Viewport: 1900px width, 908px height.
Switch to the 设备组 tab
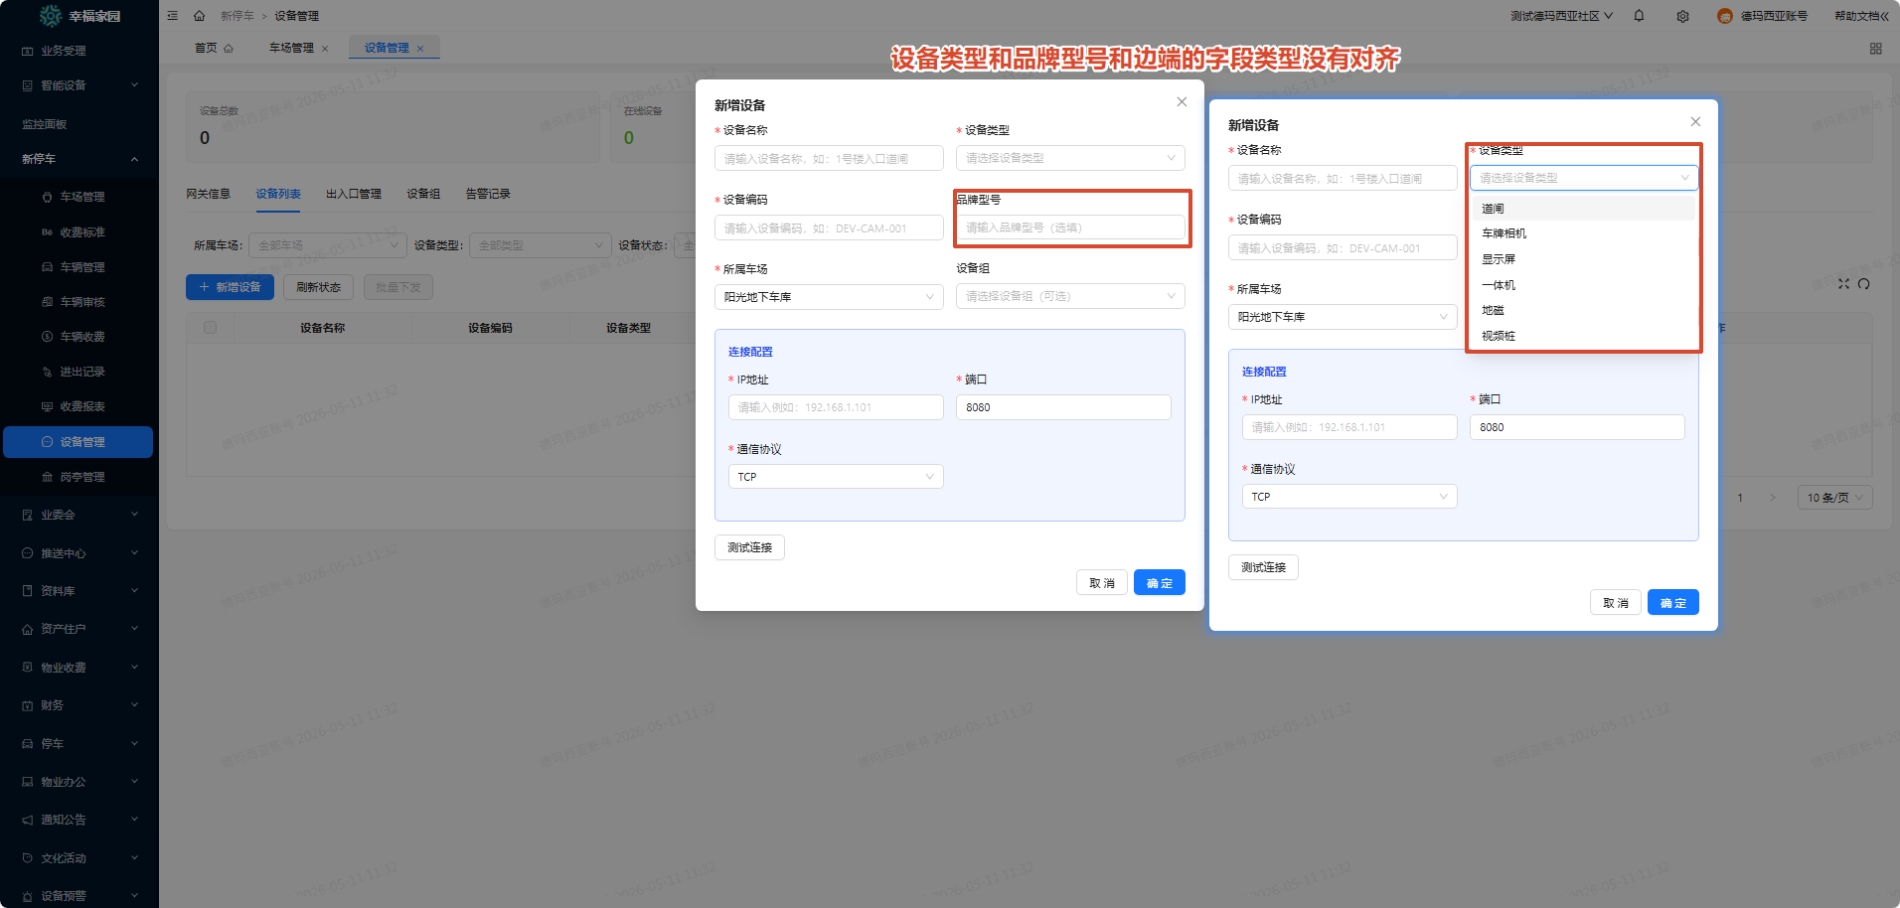click(423, 194)
